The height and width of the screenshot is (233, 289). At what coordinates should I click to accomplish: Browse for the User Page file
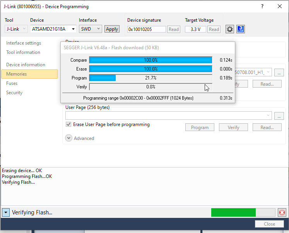pos(279,116)
